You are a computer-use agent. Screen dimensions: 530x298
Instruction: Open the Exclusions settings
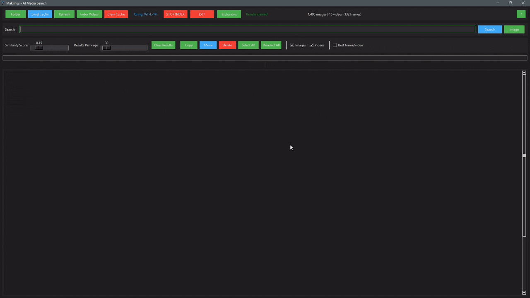point(229,14)
